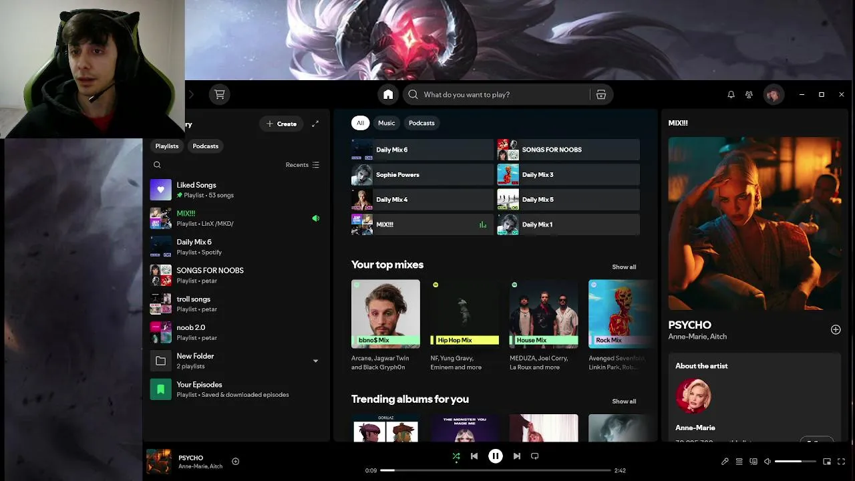
Task: Go forward with navigation arrow
Action: pos(190,95)
